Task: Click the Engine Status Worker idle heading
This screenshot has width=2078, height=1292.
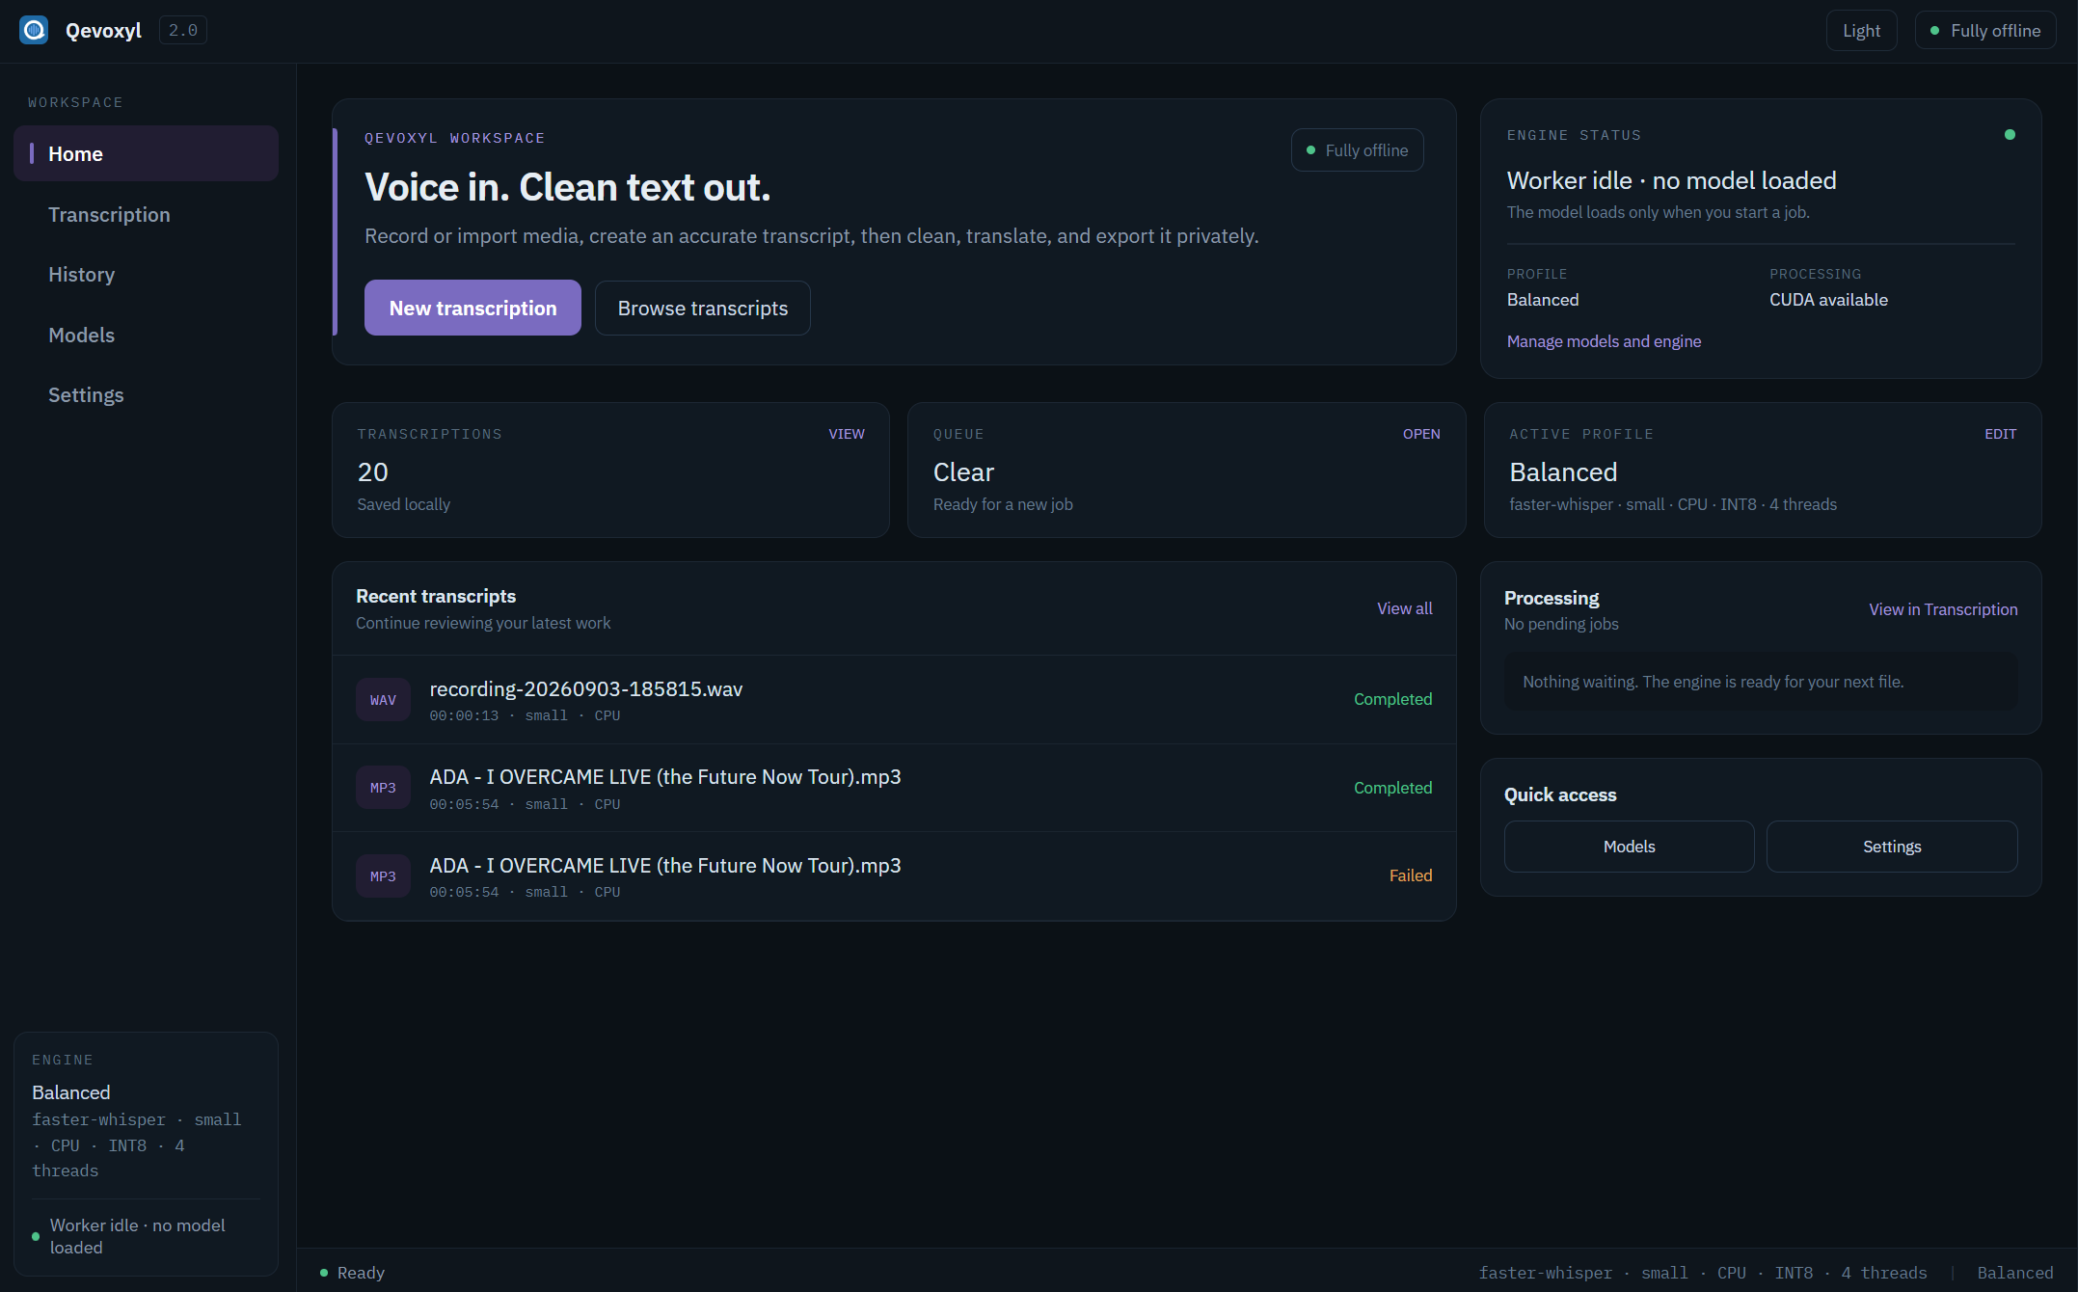Action: [x=1671, y=180]
